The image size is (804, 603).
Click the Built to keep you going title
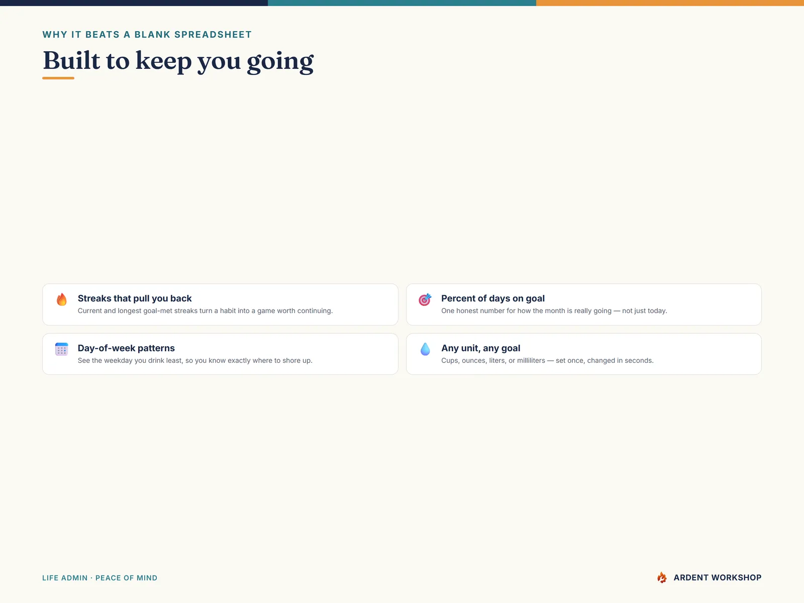(178, 61)
